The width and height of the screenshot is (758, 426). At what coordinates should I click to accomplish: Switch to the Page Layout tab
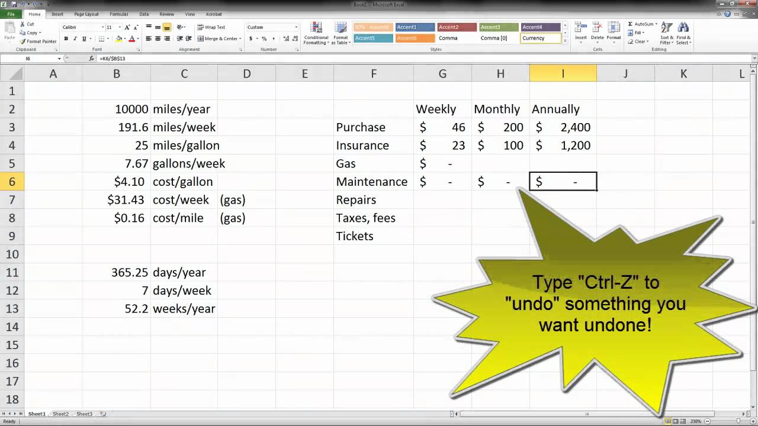click(86, 14)
